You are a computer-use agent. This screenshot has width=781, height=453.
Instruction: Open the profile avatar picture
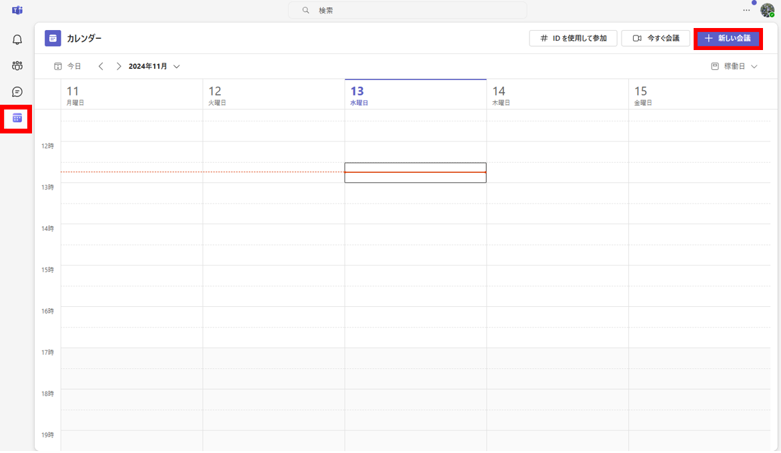(x=767, y=11)
